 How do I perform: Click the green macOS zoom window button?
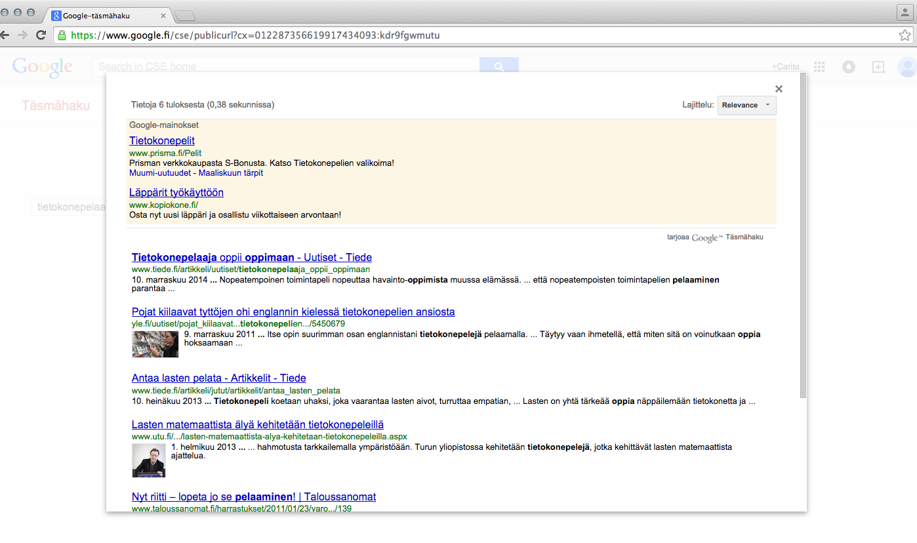click(30, 12)
